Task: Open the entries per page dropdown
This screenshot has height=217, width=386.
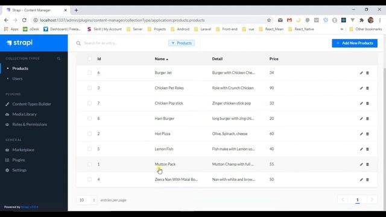Action: 87,200
